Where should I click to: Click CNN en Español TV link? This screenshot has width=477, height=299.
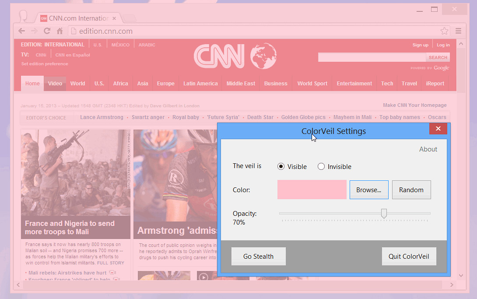[x=73, y=55]
